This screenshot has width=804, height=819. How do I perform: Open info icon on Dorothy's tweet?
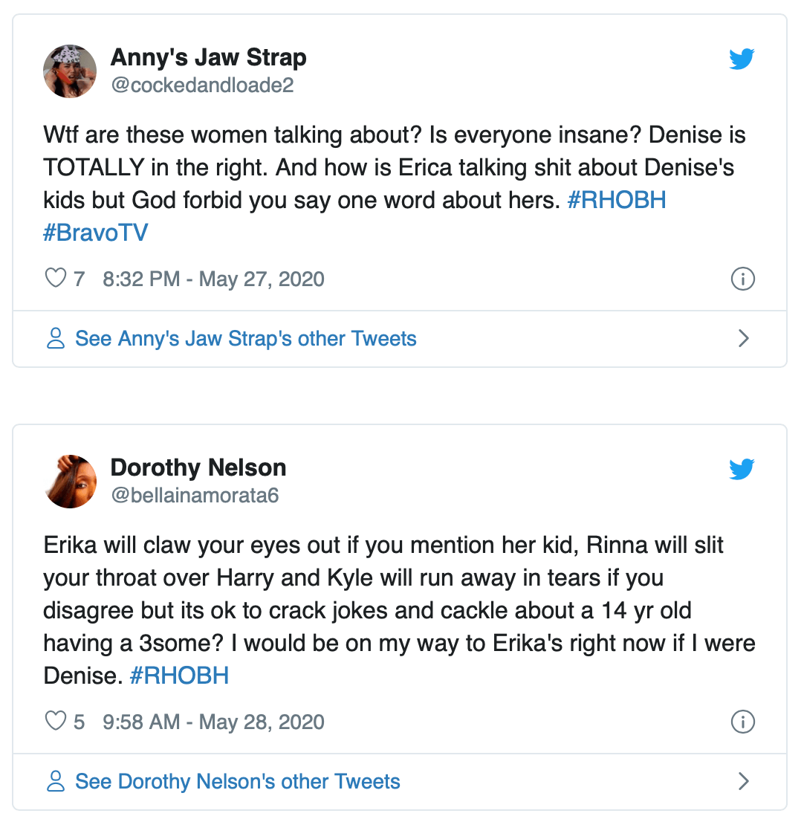pos(743,722)
